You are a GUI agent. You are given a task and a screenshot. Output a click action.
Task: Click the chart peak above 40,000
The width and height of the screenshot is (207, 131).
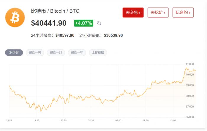pos(187,68)
